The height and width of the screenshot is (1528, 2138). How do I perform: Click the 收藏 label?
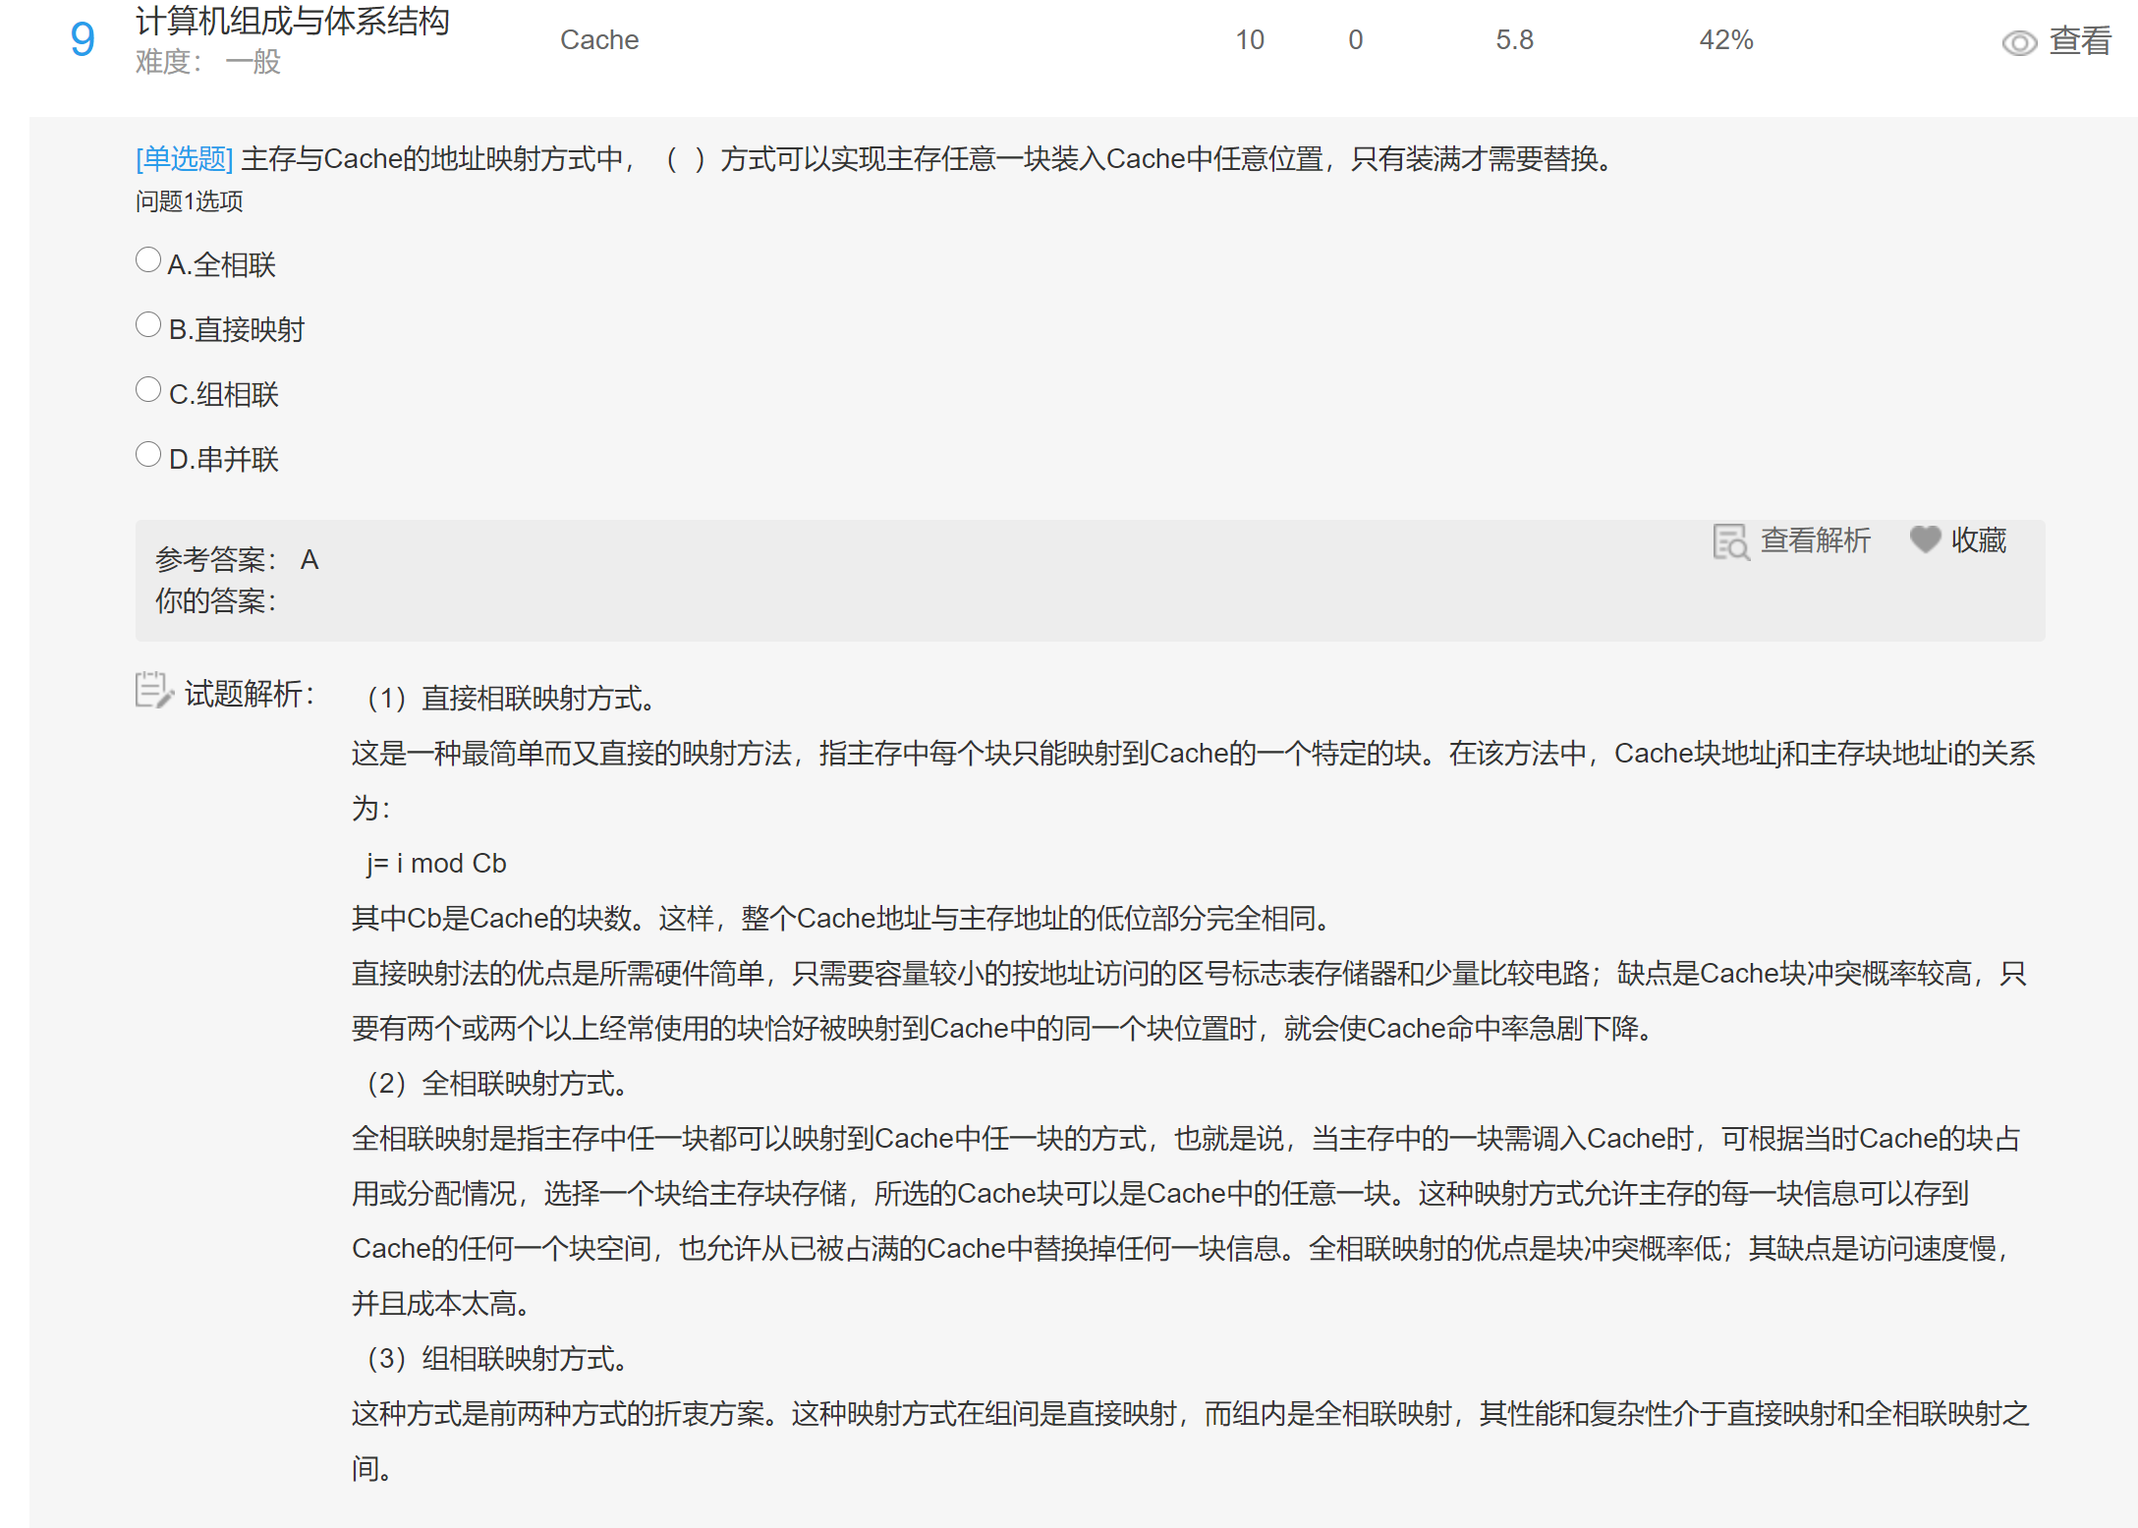click(x=1979, y=540)
